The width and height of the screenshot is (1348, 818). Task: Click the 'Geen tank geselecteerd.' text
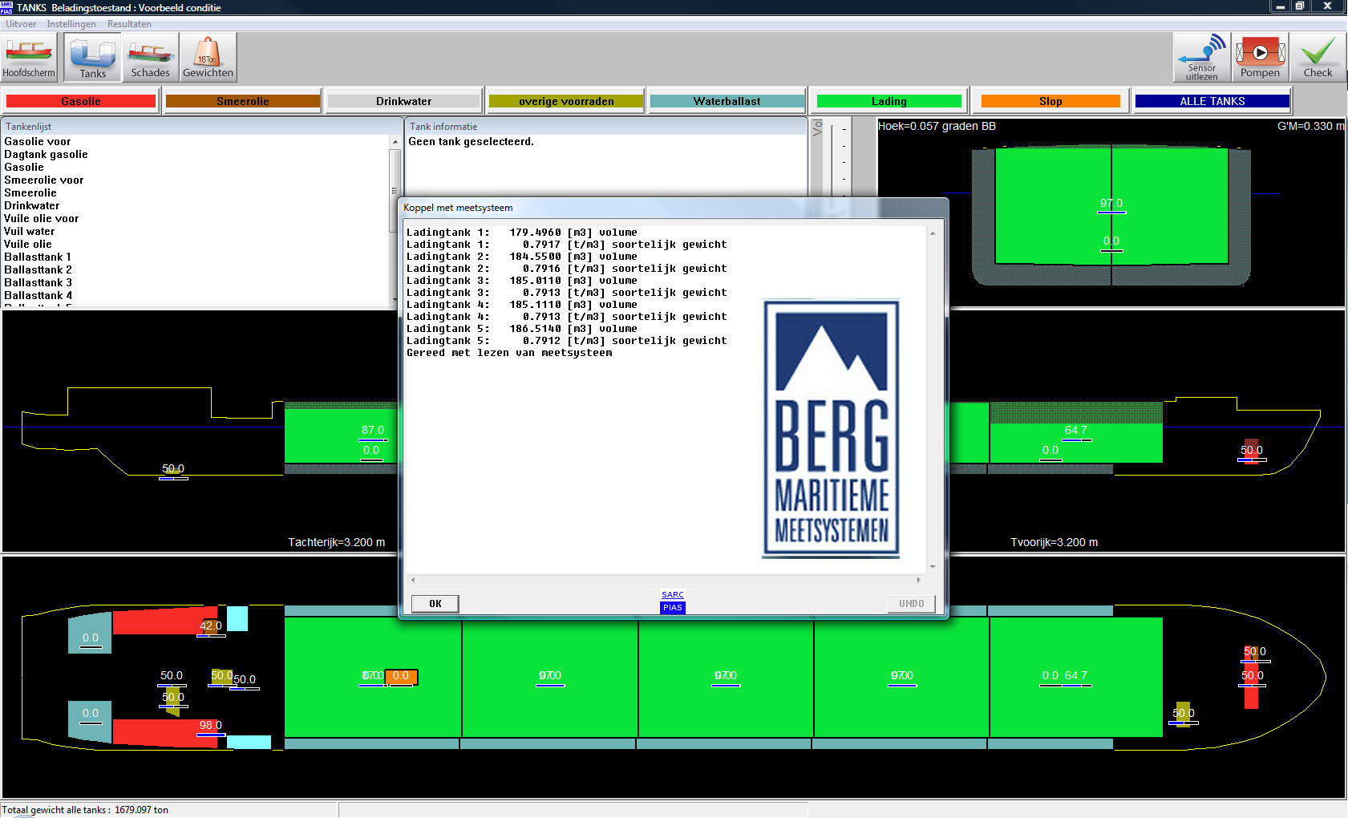[471, 142]
